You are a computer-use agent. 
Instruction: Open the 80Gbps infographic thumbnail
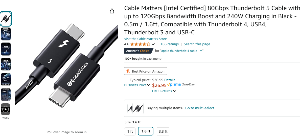point(6,64)
